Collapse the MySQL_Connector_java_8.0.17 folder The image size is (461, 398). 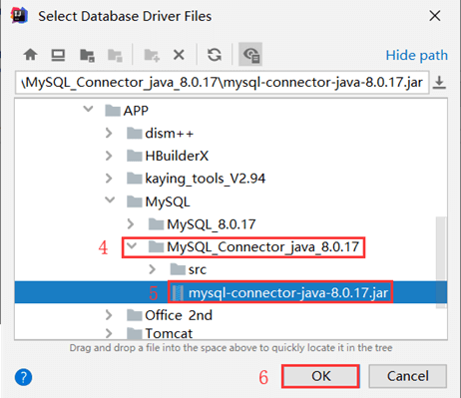click(132, 245)
